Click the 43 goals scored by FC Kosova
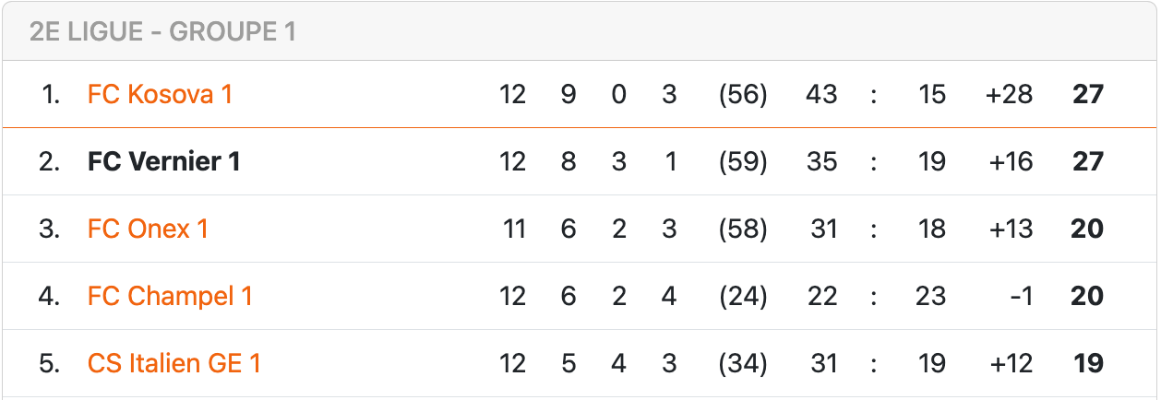This screenshot has width=1161, height=400. [x=820, y=94]
